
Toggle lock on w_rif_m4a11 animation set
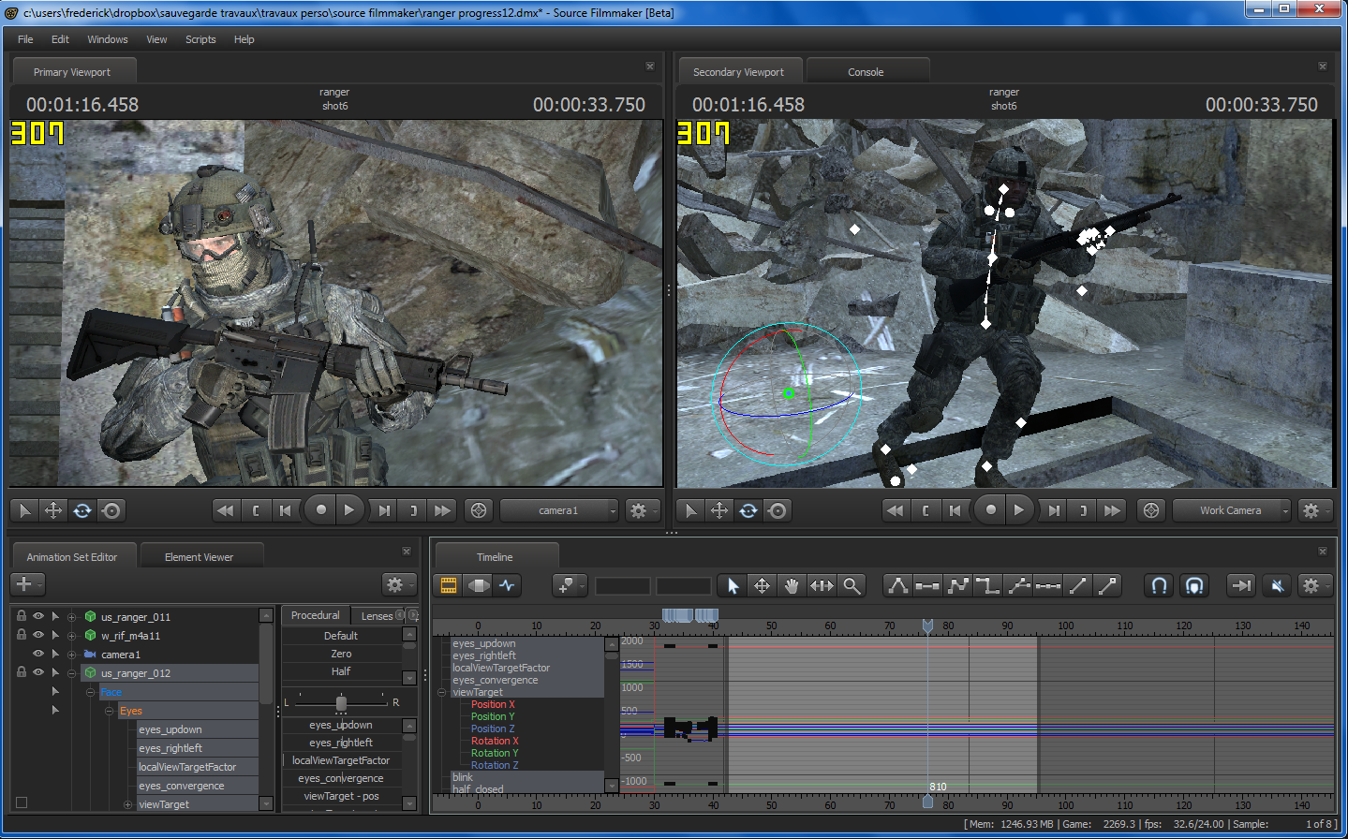[22, 635]
